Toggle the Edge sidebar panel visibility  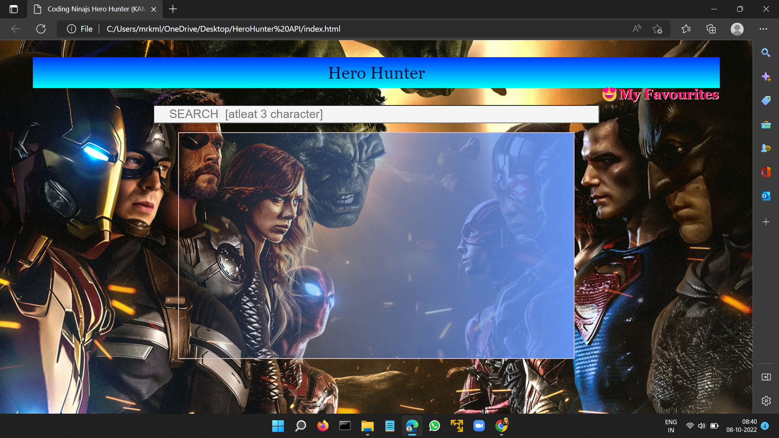[766, 377]
